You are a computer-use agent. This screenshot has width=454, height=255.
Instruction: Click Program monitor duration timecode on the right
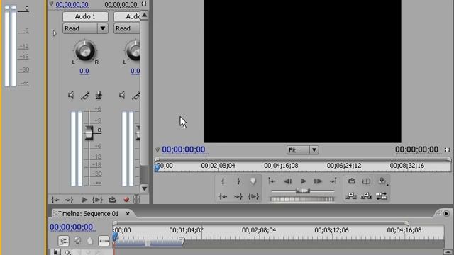416,149
